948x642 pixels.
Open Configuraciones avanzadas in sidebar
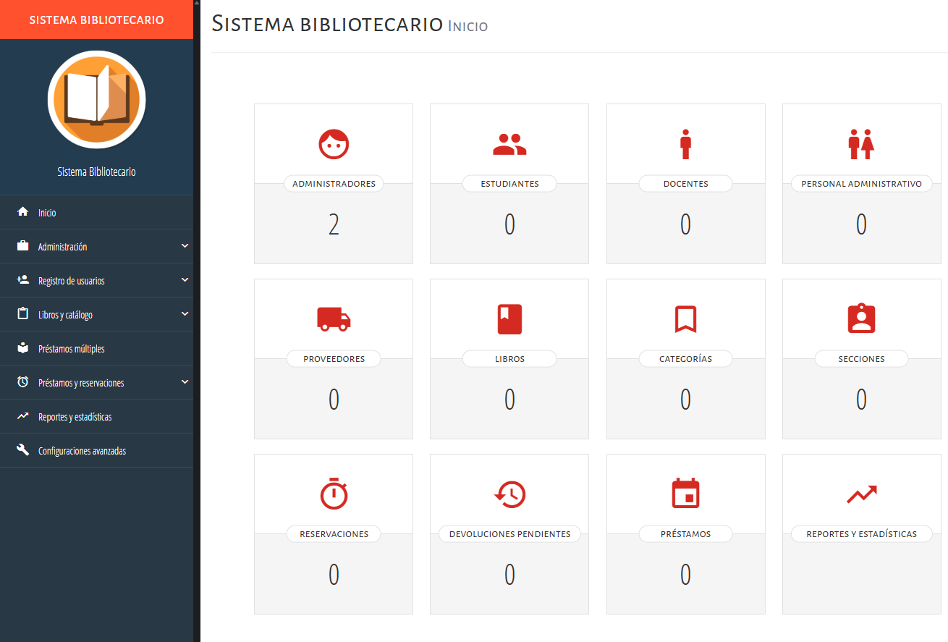coord(82,451)
